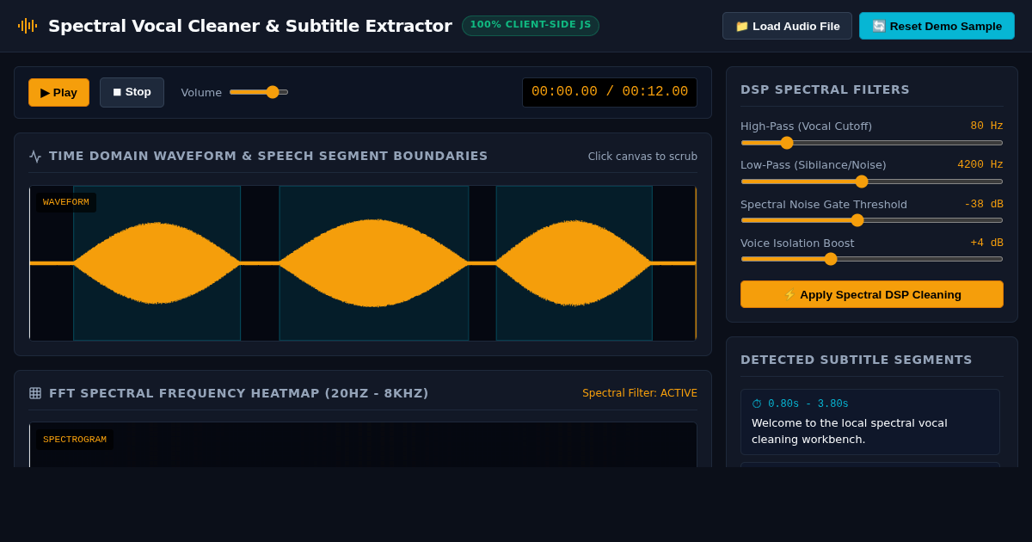Click the third speech segment in the waveform
This screenshot has height=542, width=1032.
point(574,263)
